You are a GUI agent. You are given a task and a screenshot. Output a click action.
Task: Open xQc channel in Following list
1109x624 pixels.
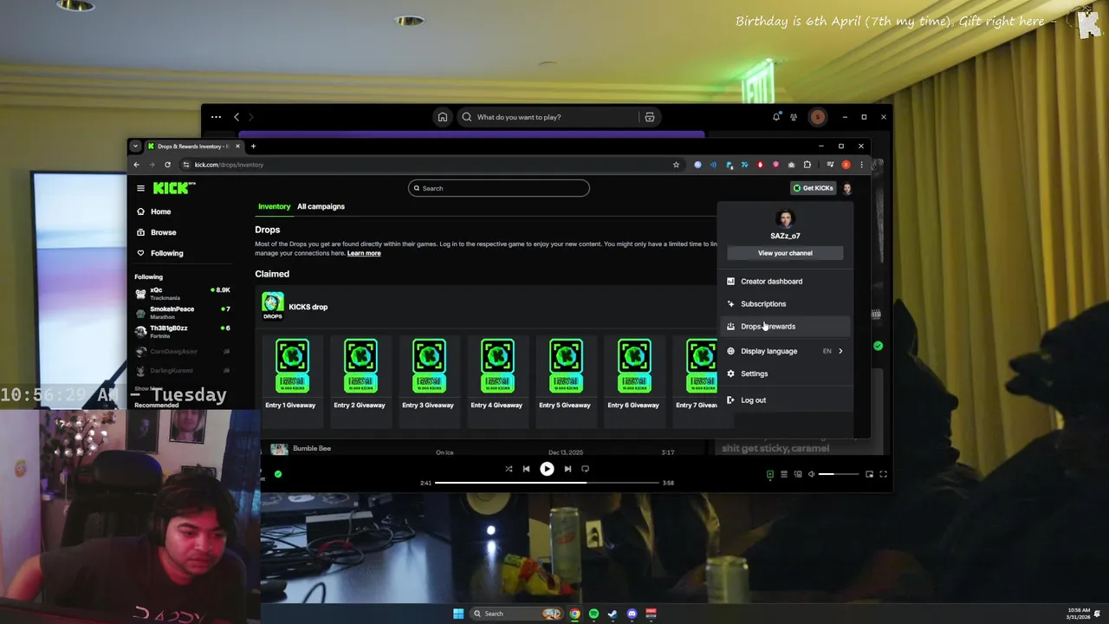point(182,294)
